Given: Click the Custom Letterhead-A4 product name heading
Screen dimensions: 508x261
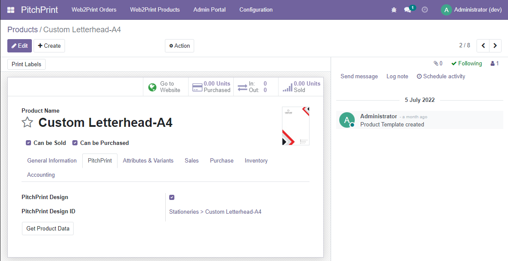Looking at the screenshot, I should 105,123.
